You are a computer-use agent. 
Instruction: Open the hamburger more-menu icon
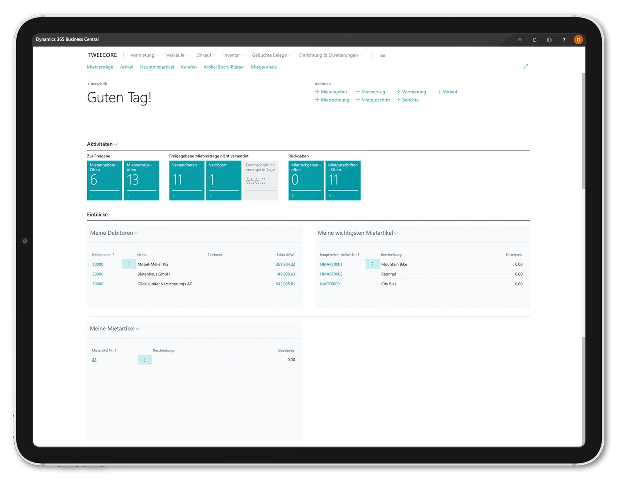tap(383, 55)
